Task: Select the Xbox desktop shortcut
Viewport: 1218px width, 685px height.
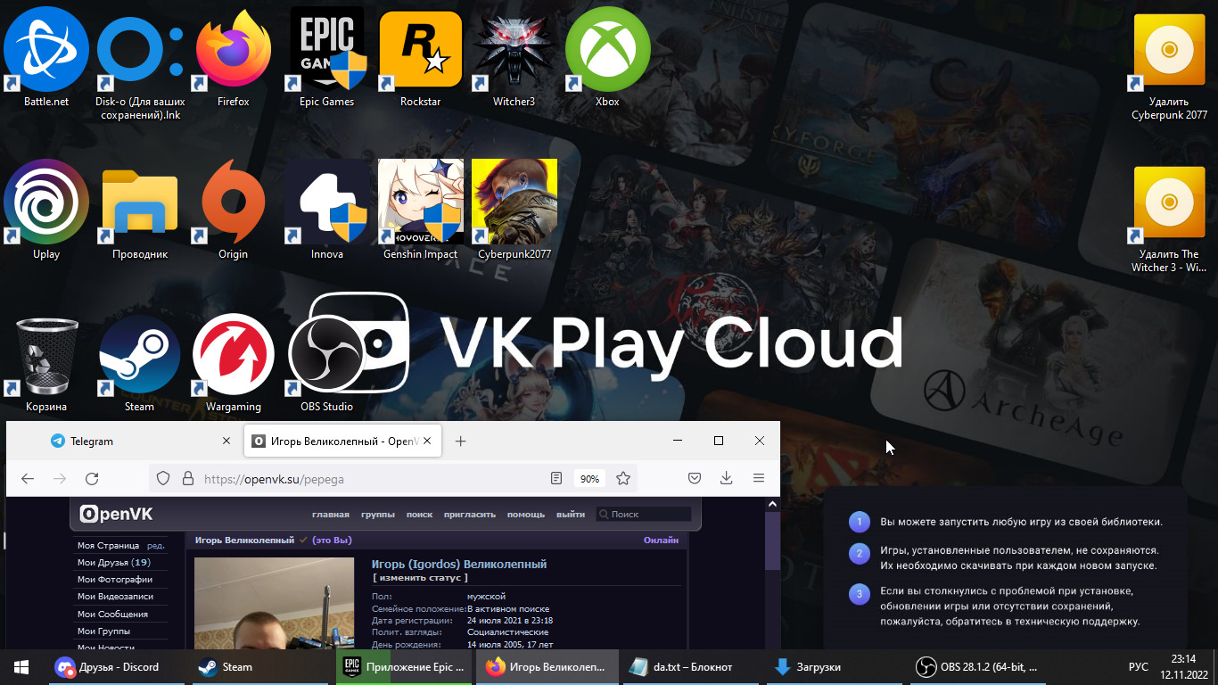Action: pos(607,56)
